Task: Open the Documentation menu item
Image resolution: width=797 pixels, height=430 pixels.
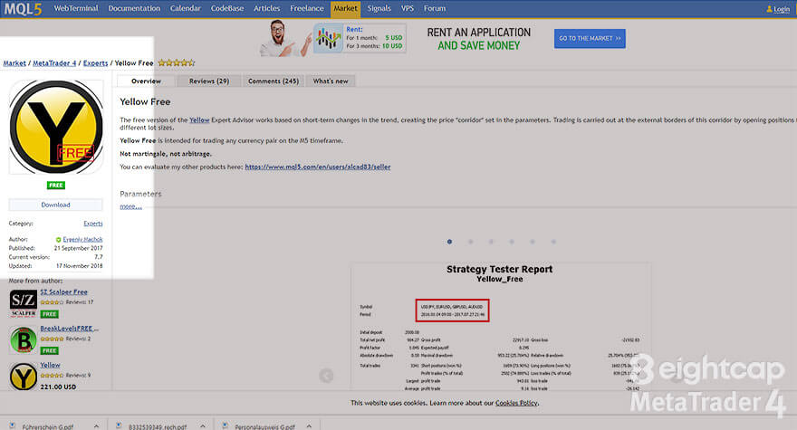Action: pos(134,9)
